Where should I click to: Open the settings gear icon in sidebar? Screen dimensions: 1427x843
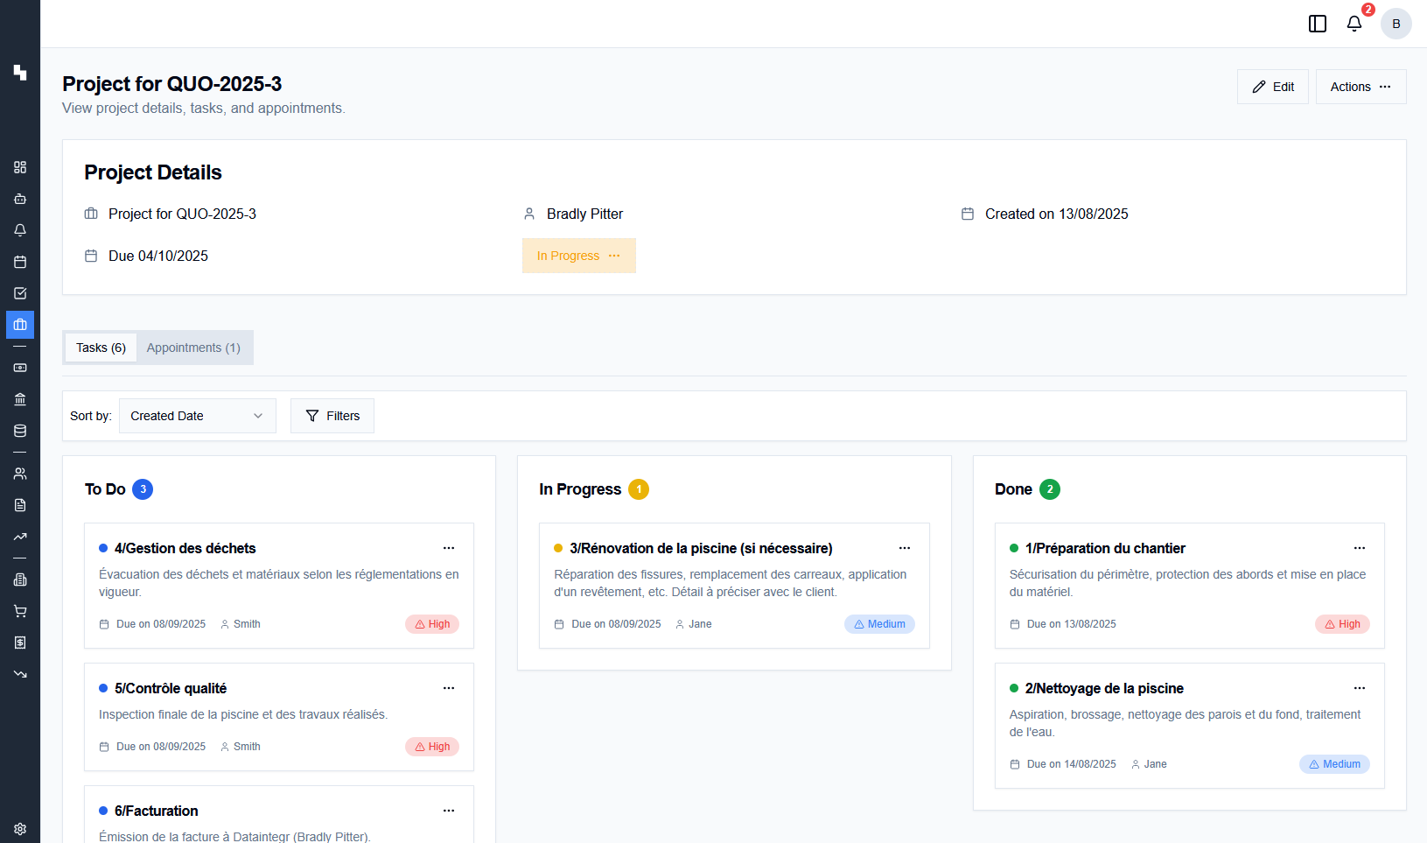pos(20,828)
